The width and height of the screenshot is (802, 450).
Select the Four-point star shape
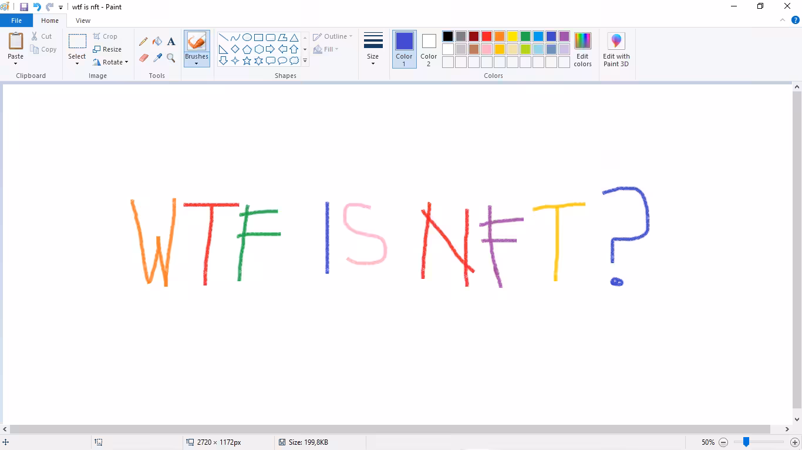pyautogui.click(x=235, y=60)
